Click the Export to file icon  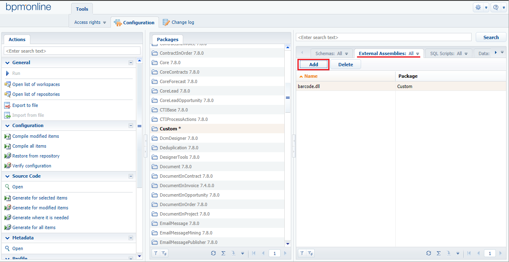(7, 105)
